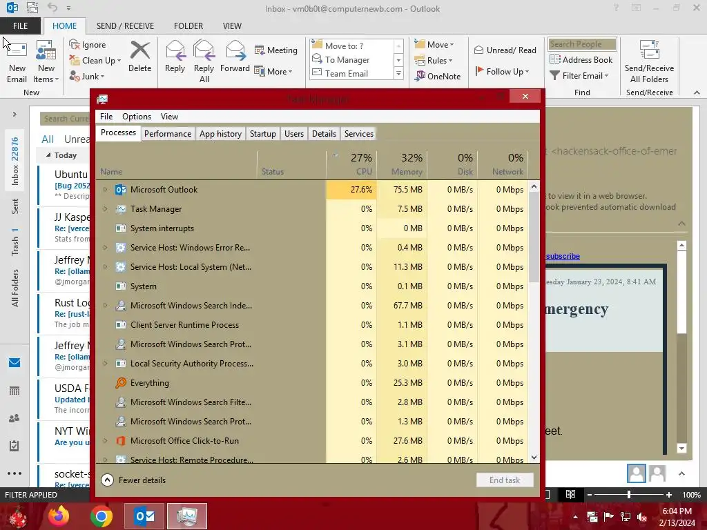
Task: Expand the Task Manager process row
Action: click(x=106, y=209)
